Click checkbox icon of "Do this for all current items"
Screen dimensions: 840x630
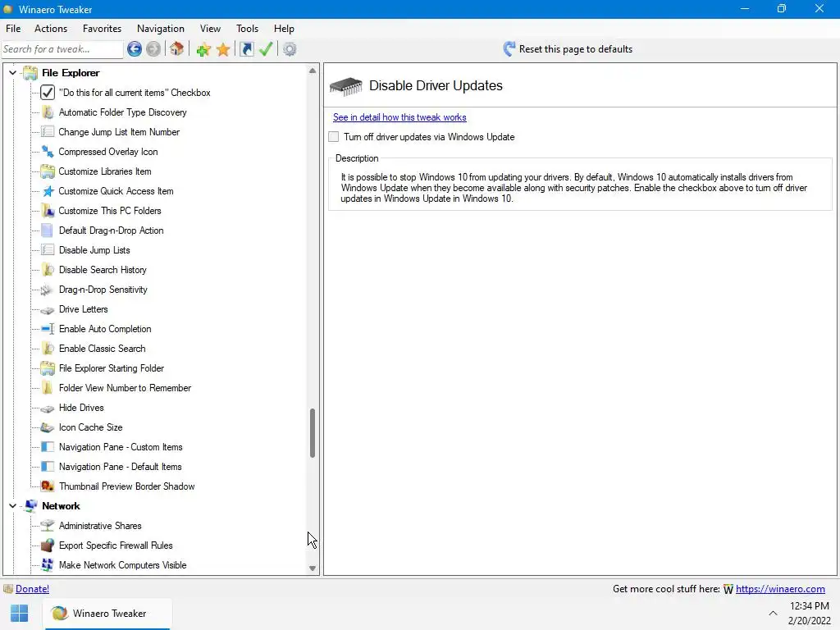click(x=48, y=93)
